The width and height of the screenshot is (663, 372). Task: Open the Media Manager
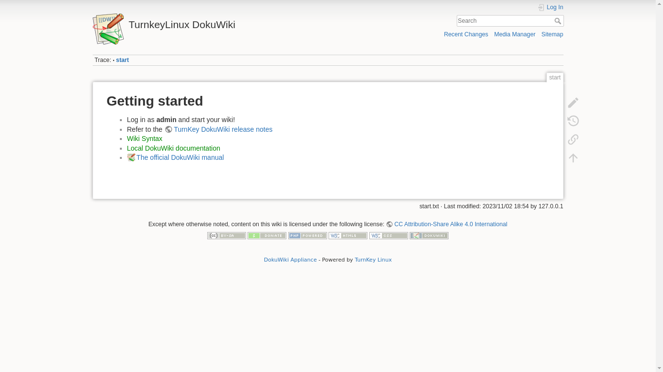(514, 34)
